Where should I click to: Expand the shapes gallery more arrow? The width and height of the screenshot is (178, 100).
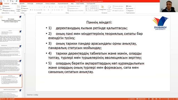coord(98,10)
